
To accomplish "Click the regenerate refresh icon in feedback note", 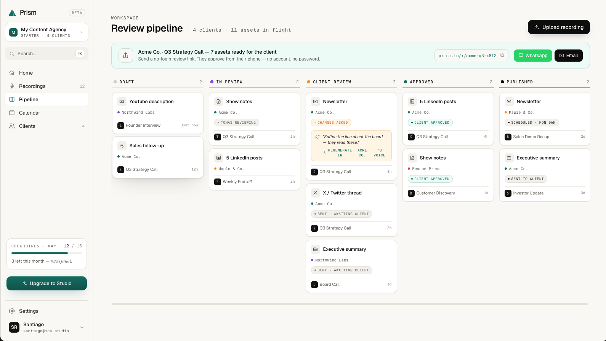I will pos(317,137).
